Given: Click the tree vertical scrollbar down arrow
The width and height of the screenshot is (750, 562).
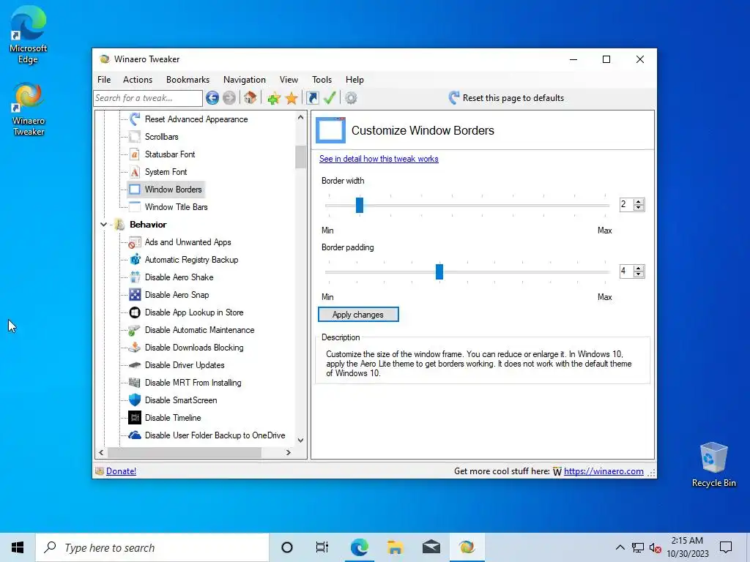Looking at the screenshot, I should coord(300,440).
